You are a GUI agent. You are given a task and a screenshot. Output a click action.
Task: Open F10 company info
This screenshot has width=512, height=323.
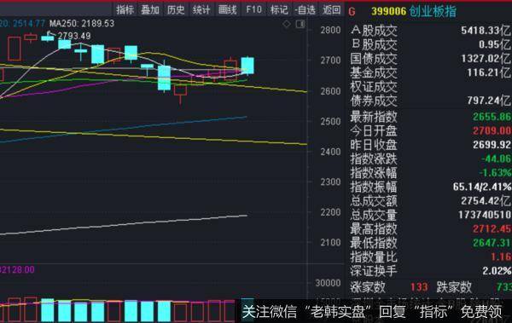(x=253, y=9)
